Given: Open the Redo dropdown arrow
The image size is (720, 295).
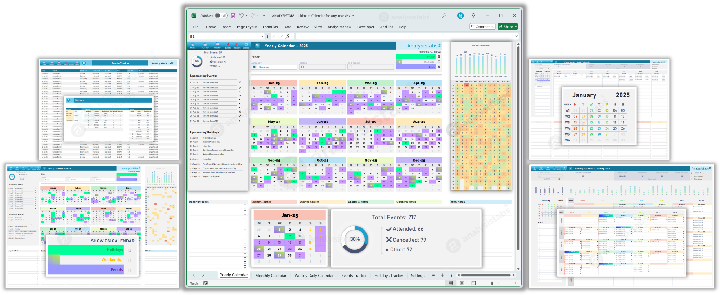Looking at the screenshot, I should pos(258,15).
